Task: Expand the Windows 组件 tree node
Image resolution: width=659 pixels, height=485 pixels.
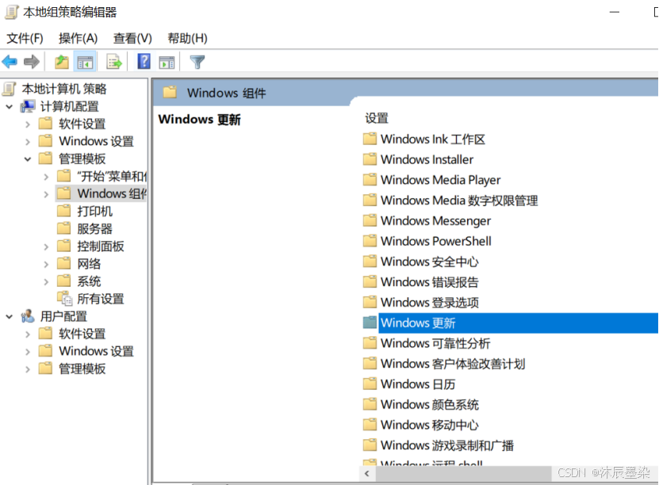Action: pos(46,194)
